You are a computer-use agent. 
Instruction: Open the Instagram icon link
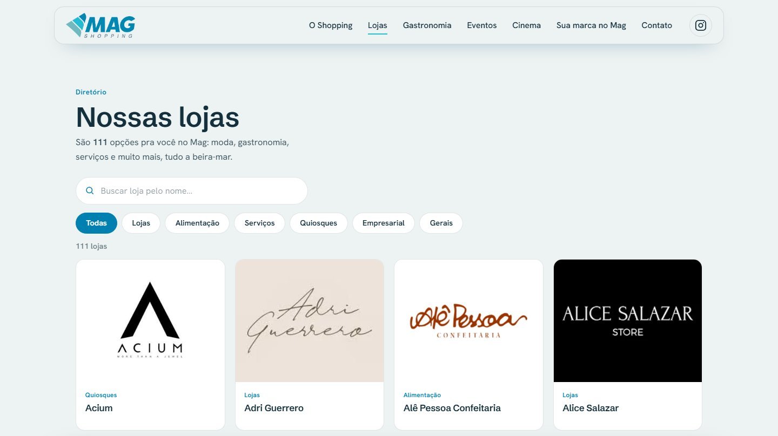701,25
